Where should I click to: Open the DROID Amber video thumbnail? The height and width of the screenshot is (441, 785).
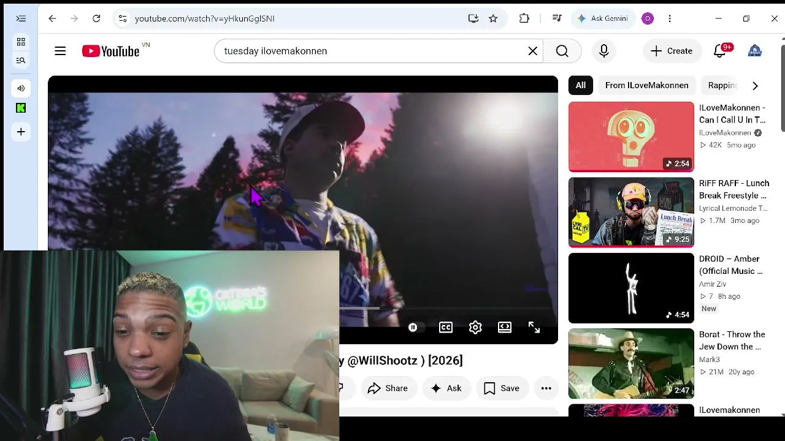pyautogui.click(x=631, y=288)
